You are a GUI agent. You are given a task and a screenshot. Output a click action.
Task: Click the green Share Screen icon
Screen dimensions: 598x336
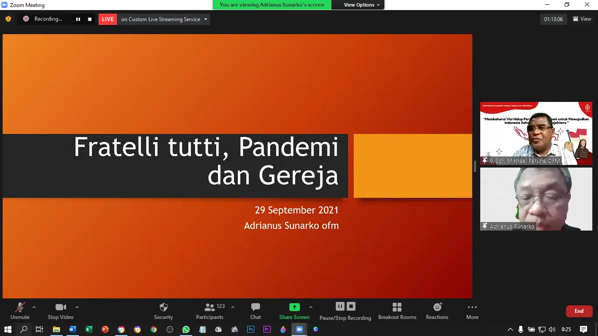click(x=294, y=307)
